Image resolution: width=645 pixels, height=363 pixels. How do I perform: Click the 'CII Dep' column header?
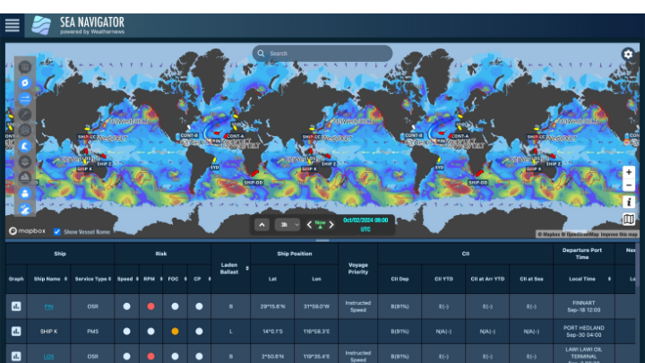(x=400, y=279)
